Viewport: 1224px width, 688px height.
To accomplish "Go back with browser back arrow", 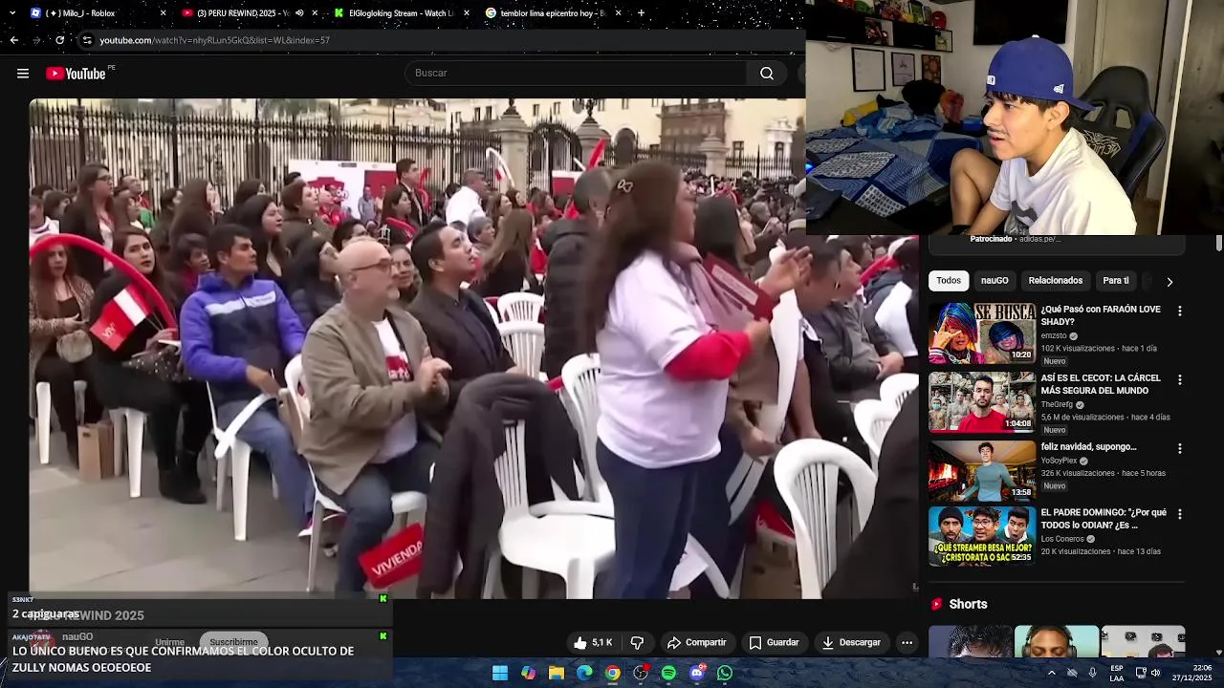I will (x=13, y=40).
